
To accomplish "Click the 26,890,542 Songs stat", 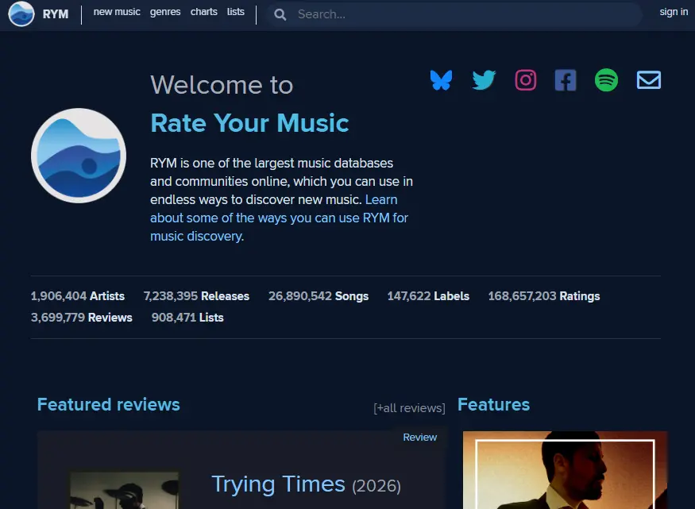I will coord(319,296).
